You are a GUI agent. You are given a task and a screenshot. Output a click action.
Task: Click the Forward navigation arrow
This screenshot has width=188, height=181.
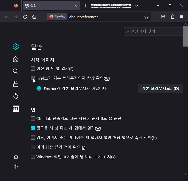click(x=16, y=17)
